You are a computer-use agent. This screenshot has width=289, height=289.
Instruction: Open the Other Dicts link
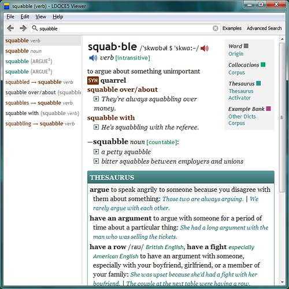click(242, 117)
